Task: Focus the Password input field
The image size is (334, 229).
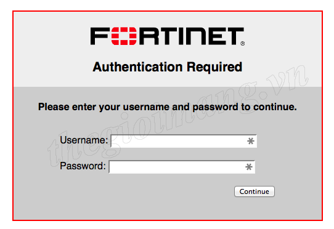Action: point(182,167)
